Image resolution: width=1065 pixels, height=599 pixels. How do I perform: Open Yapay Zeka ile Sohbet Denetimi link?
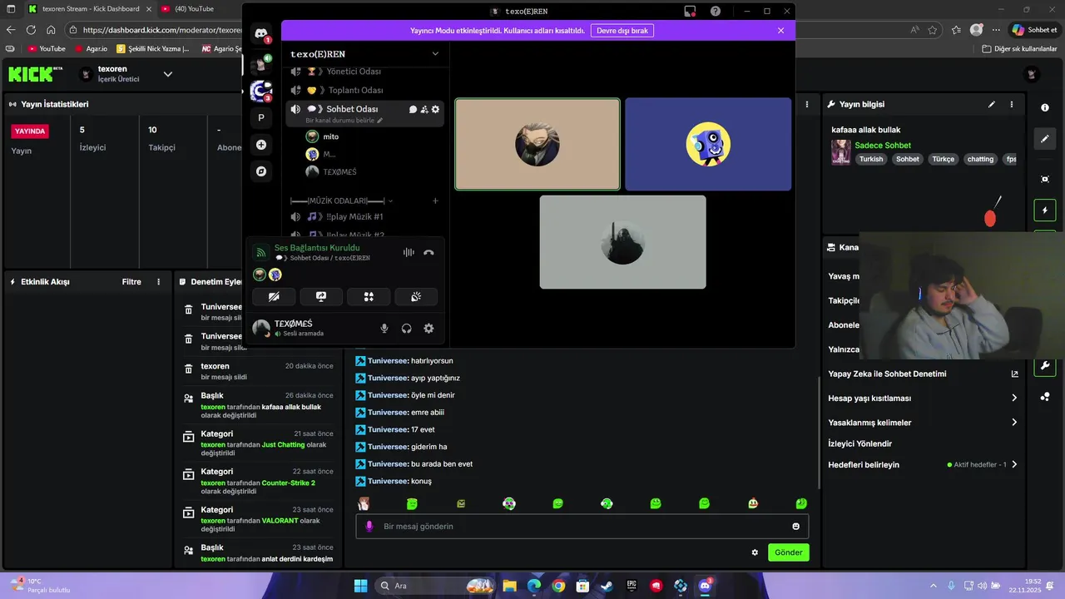point(923,374)
